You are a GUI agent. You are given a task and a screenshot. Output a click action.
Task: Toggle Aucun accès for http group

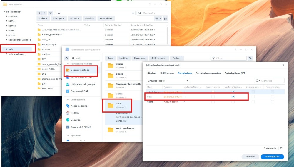point(213,97)
